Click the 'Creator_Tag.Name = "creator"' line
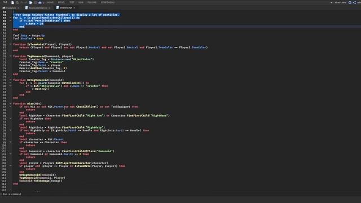This screenshot has width=361, height=203. click(x=41, y=62)
